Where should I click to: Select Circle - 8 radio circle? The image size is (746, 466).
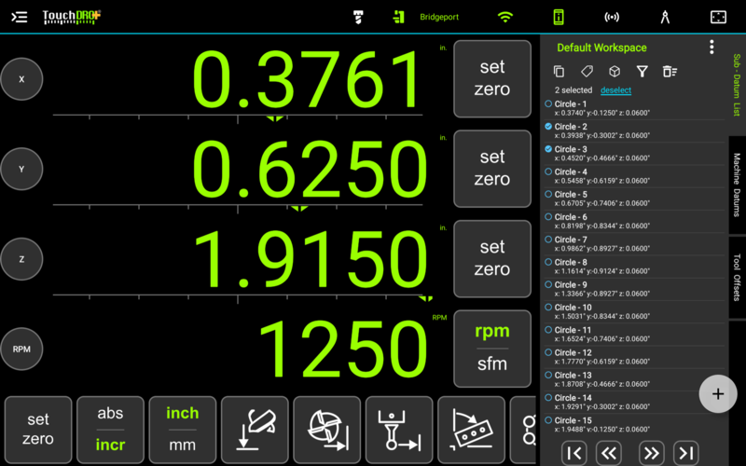[548, 262]
